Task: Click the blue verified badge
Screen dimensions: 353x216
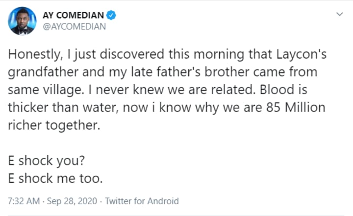Action: pos(112,16)
